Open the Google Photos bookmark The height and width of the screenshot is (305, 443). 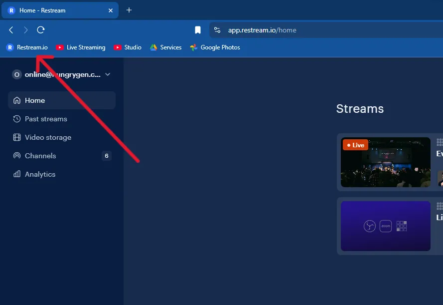tap(215, 47)
